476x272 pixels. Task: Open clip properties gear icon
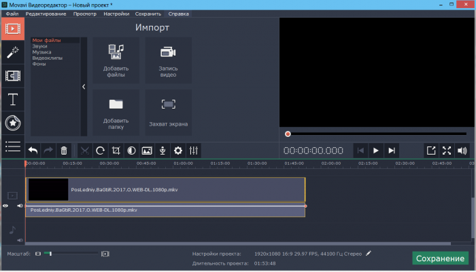[x=178, y=151]
